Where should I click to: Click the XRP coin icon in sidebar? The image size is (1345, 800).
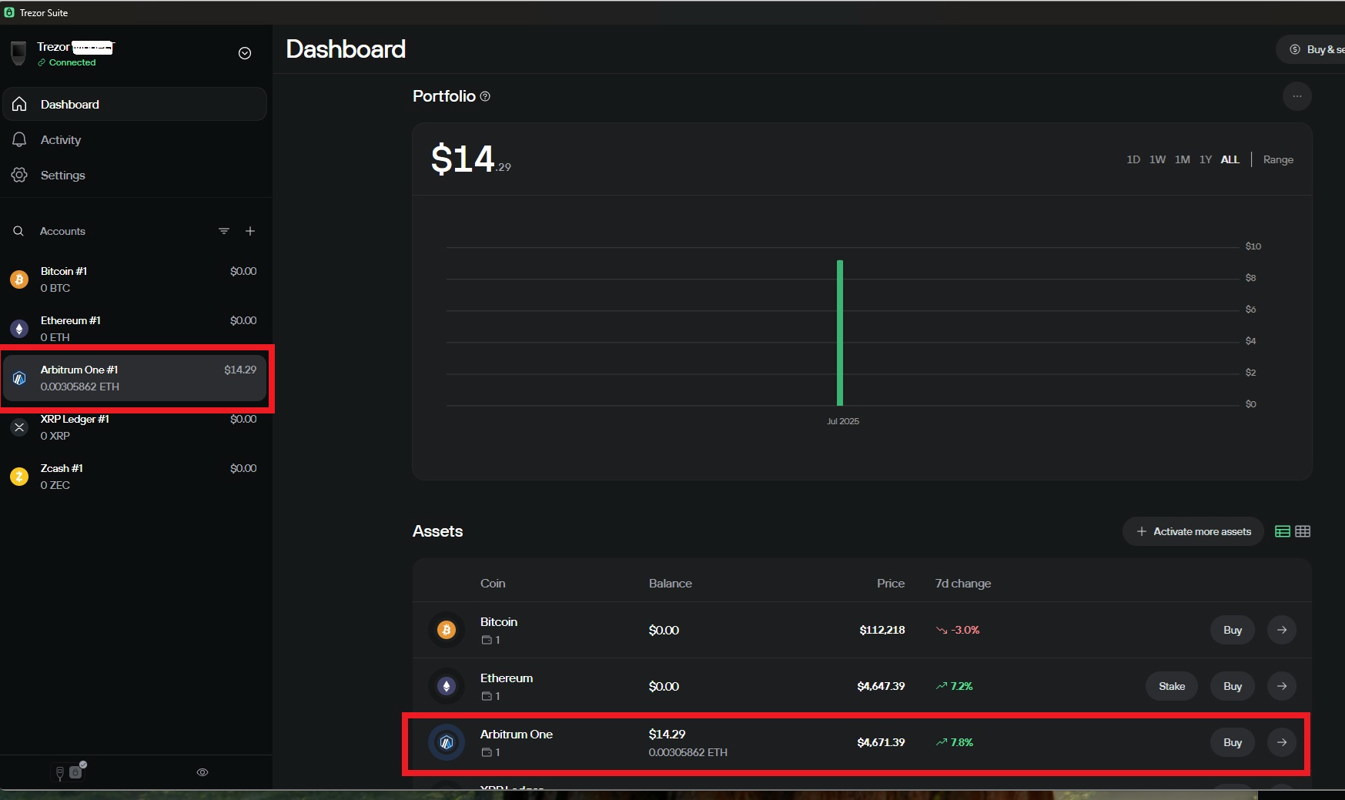tap(19, 427)
